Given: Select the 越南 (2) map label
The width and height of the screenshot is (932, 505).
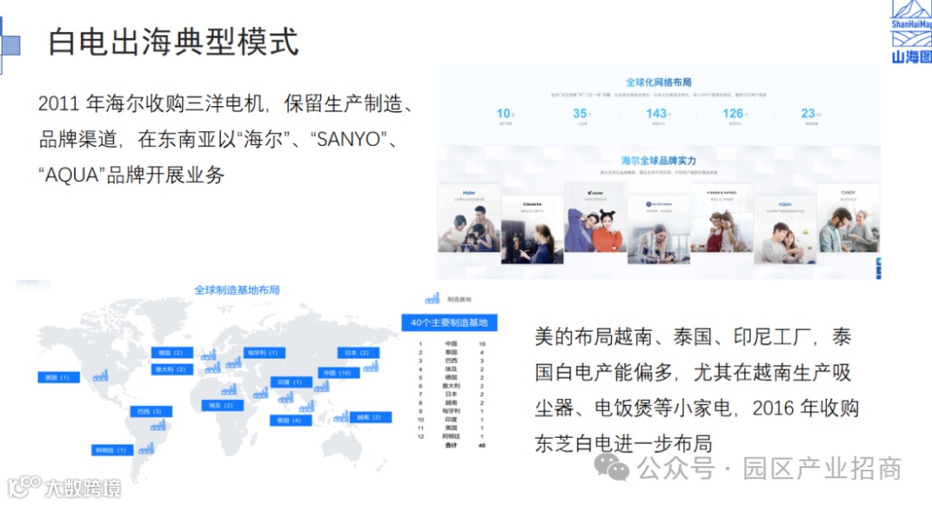Looking at the screenshot, I should point(370,417).
